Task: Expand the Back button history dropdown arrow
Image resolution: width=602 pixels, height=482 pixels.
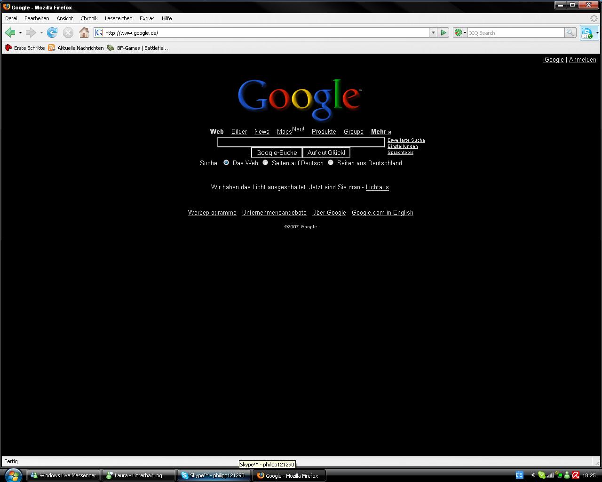Action: (20, 32)
